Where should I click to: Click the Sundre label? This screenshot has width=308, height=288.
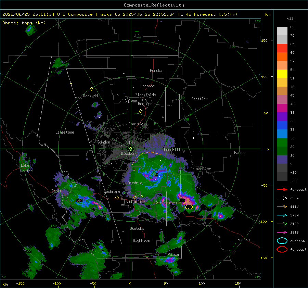pos(104,142)
